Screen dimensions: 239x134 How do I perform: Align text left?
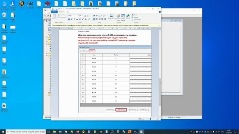point(94,19)
